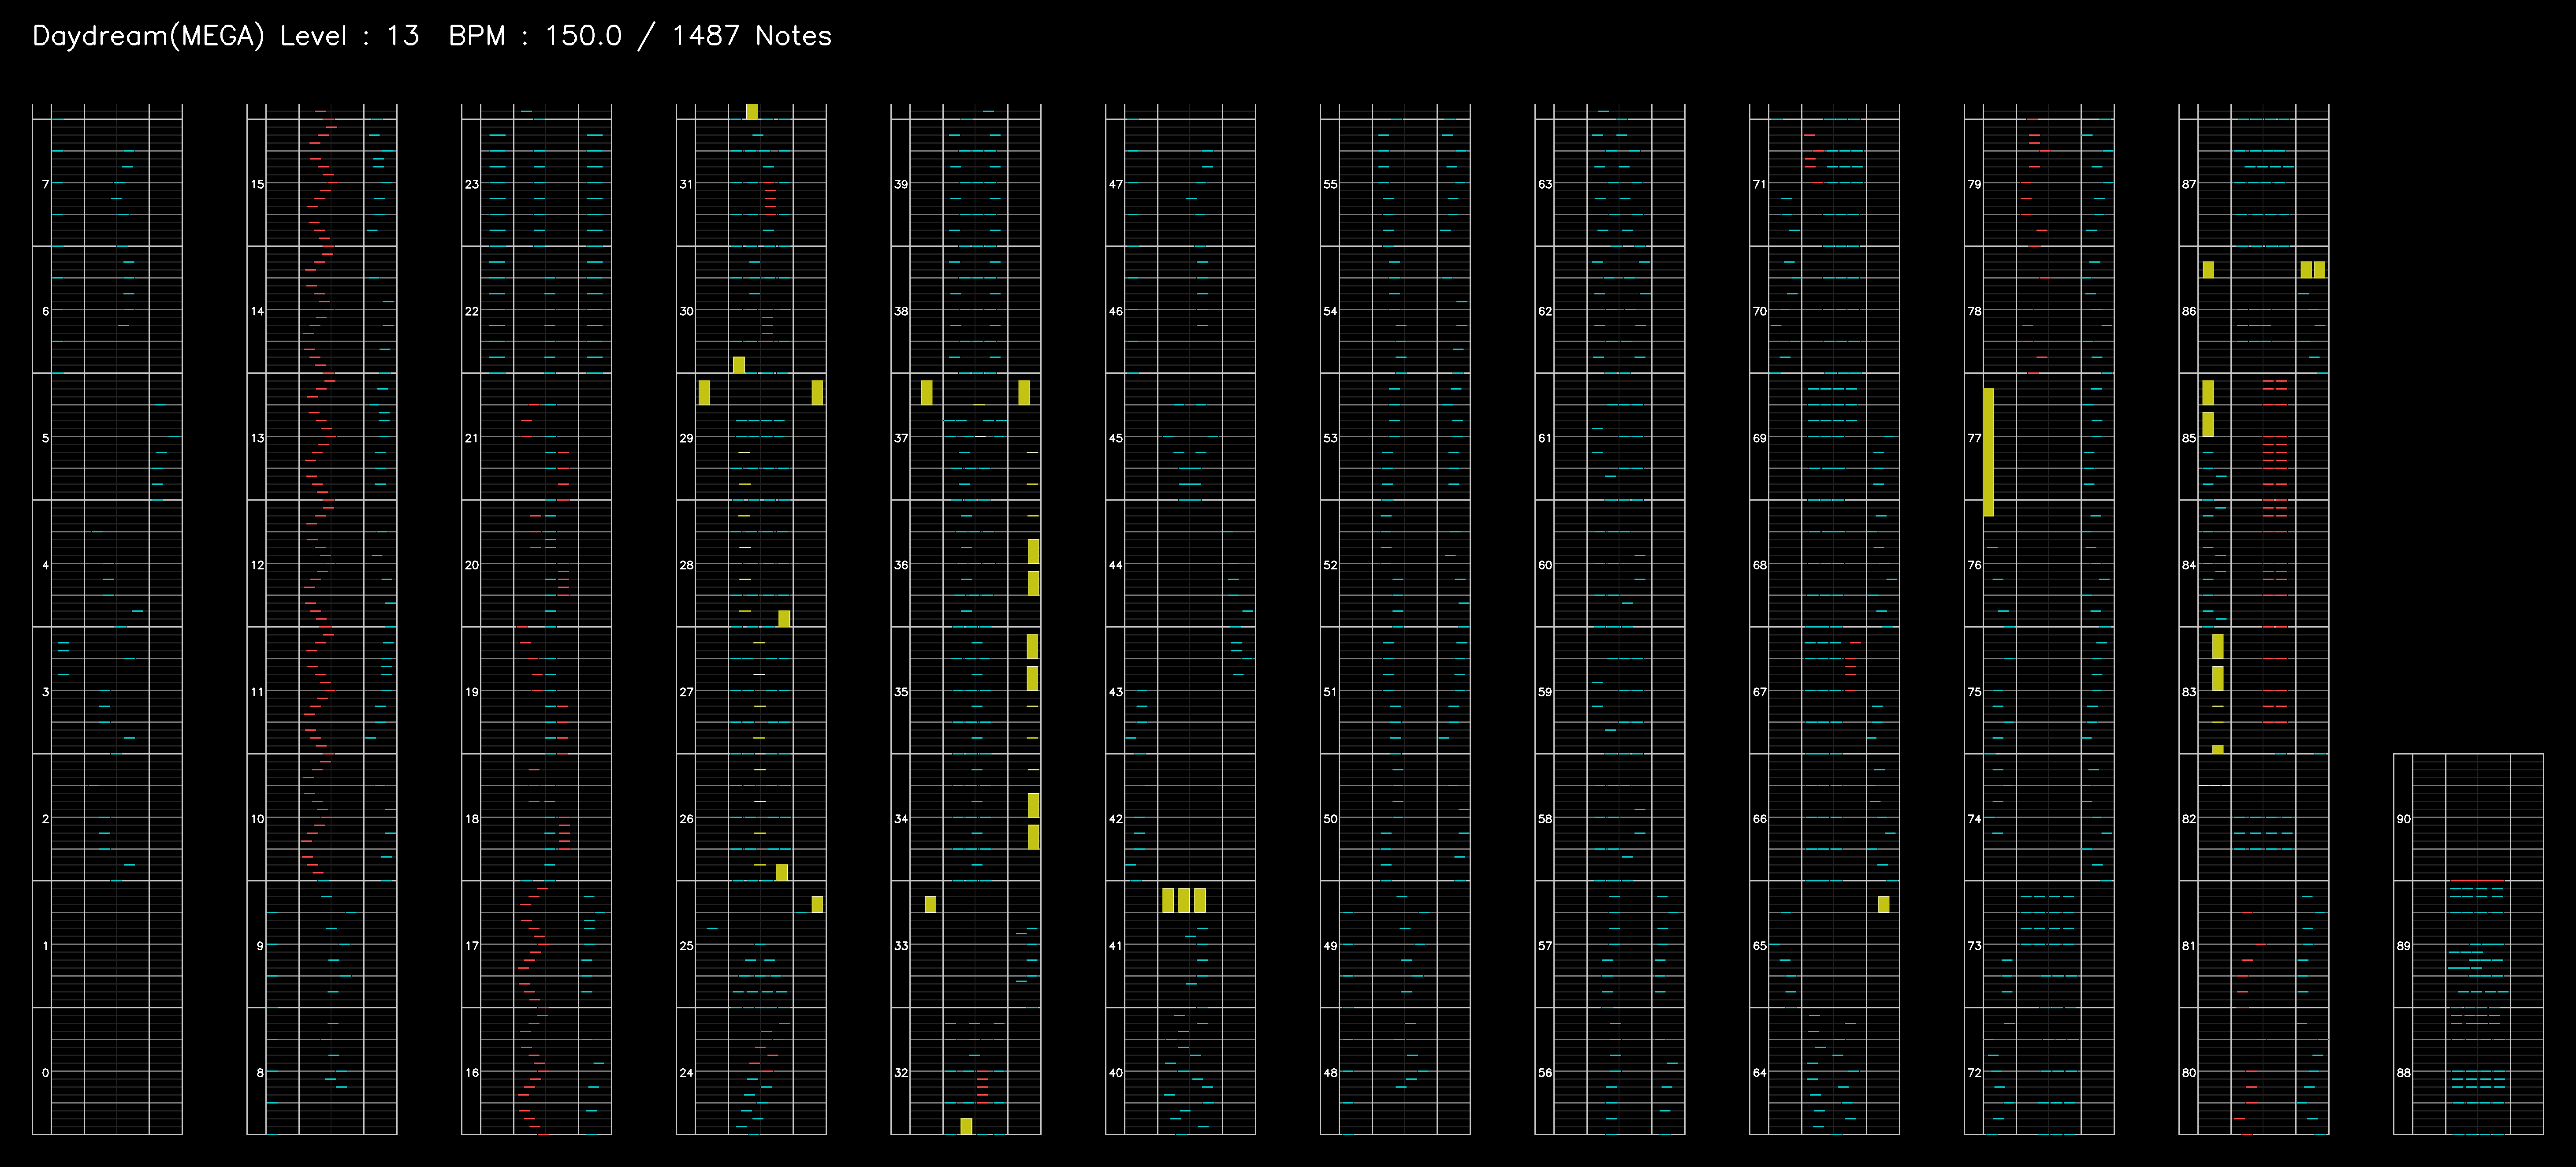This screenshot has width=2576, height=1167.
Task: Select measure label "21"
Action: [472, 438]
